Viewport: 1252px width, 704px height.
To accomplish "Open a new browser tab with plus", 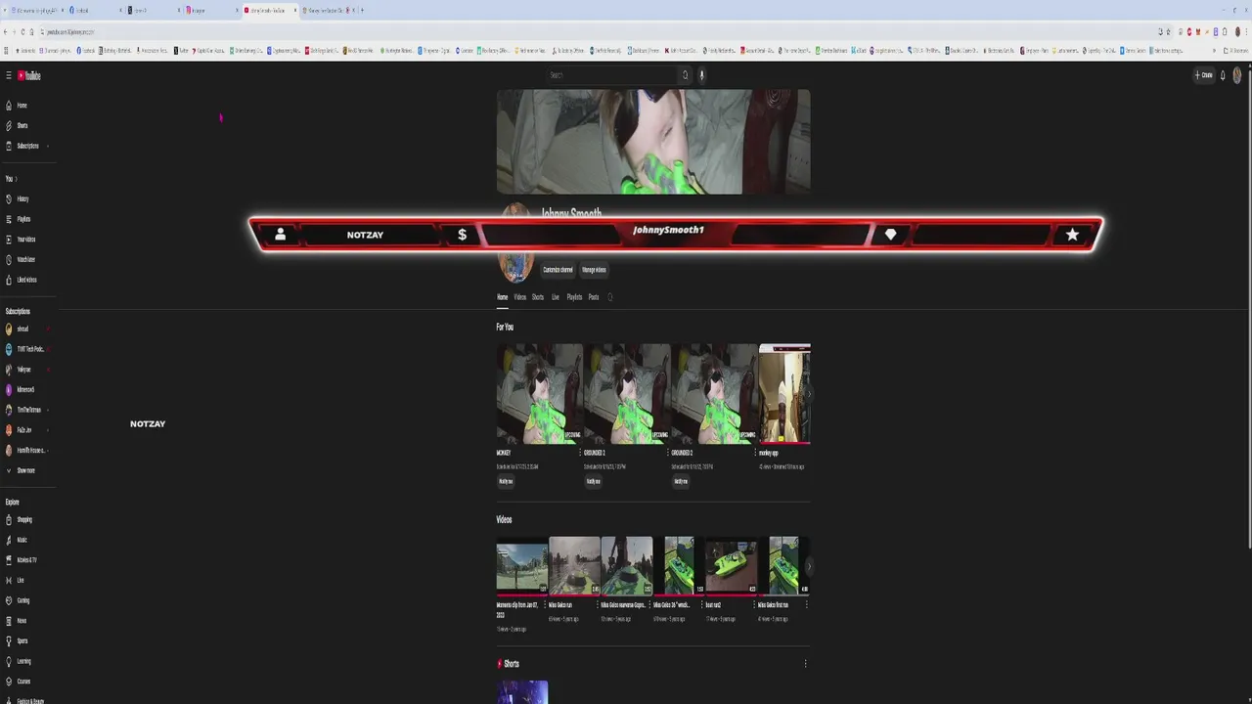I will [x=362, y=10].
